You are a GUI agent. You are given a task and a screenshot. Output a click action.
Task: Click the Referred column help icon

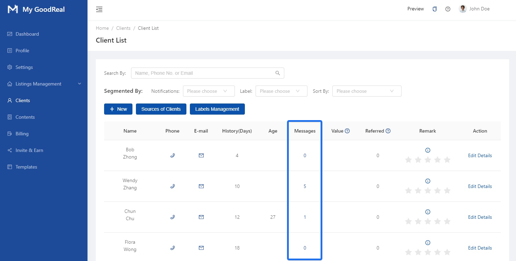pyautogui.click(x=388, y=131)
